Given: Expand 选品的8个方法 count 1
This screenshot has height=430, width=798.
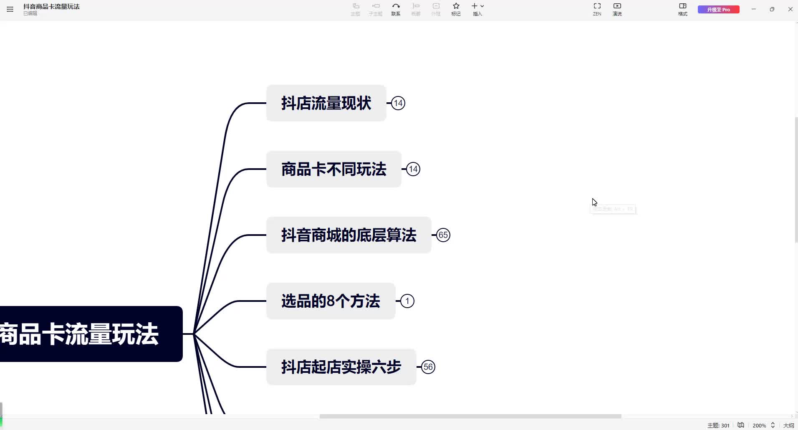Looking at the screenshot, I should point(407,301).
